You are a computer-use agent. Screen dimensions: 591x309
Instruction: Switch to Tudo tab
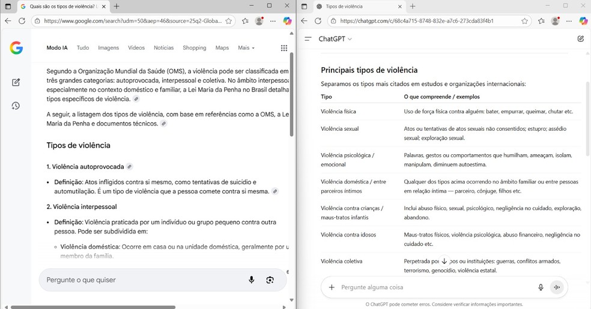click(x=83, y=48)
